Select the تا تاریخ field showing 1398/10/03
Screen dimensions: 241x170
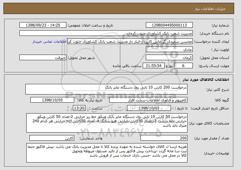coord(149,108)
